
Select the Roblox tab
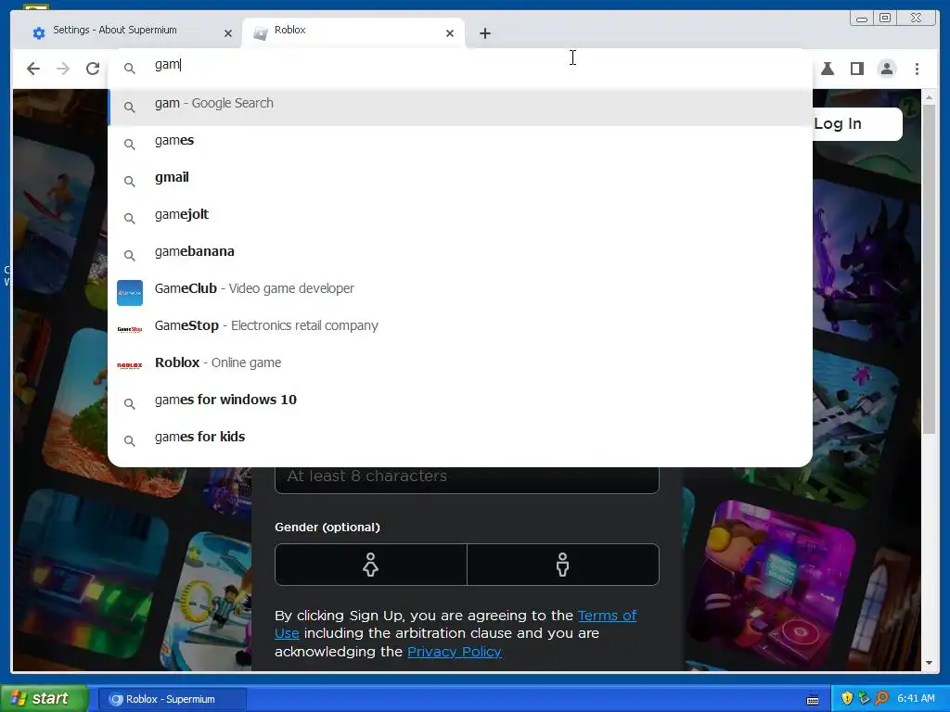[x=353, y=32]
